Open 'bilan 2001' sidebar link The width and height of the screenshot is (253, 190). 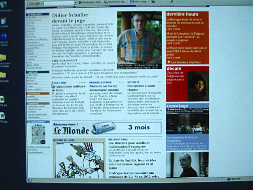(x=33, y=65)
